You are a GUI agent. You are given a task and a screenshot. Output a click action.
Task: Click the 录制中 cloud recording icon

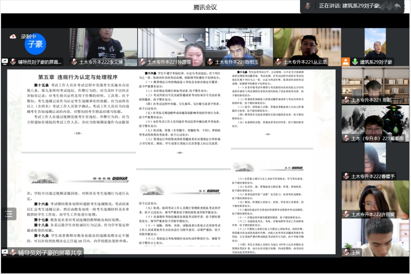click(13, 37)
